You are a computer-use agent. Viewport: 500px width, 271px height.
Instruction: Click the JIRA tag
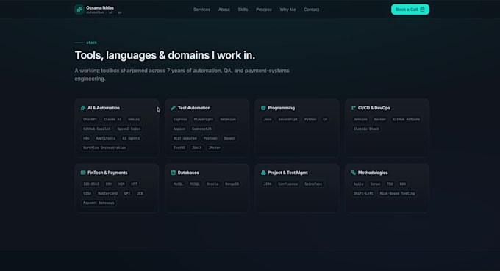pos(268,184)
